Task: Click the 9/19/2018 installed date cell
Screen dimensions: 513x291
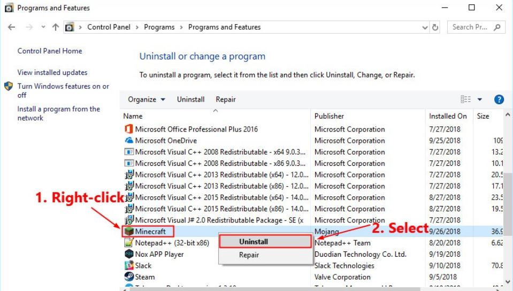Action: click(x=445, y=254)
